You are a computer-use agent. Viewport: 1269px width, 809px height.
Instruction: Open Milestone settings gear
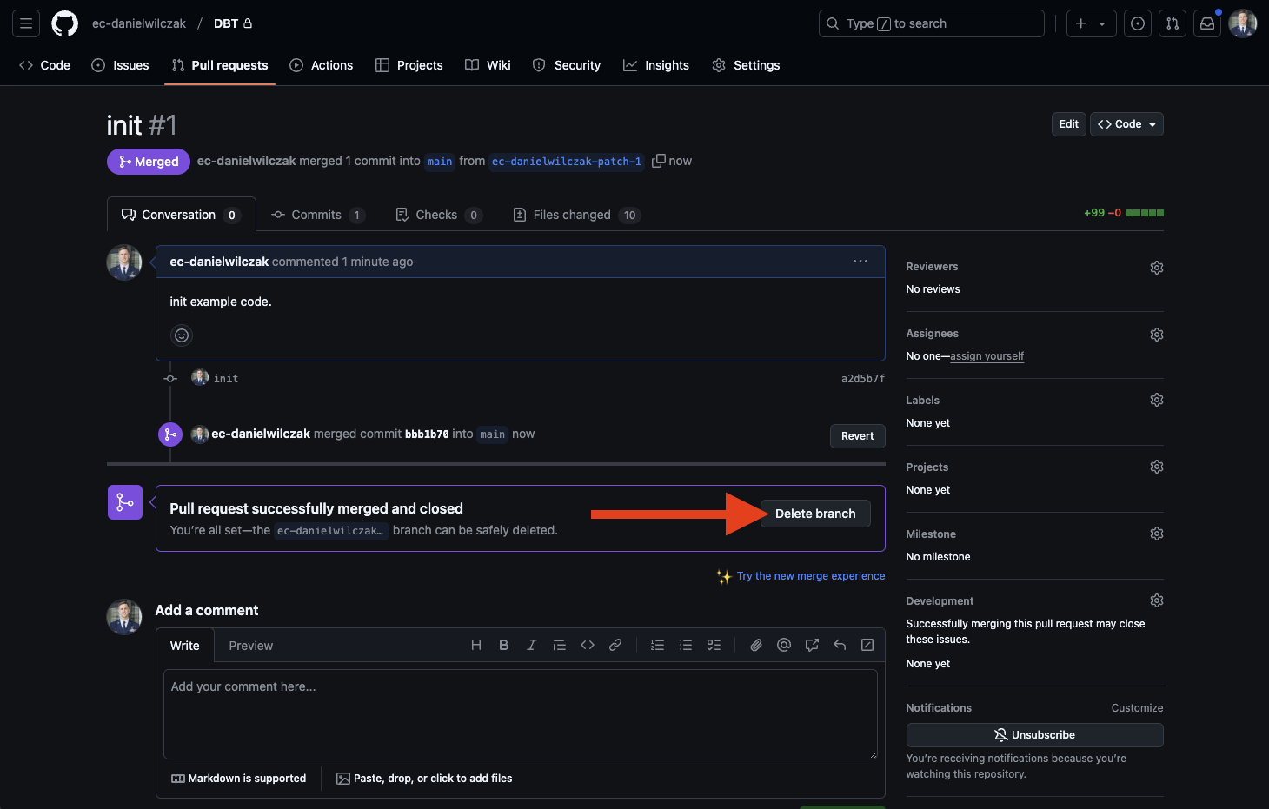tap(1156, 534)
